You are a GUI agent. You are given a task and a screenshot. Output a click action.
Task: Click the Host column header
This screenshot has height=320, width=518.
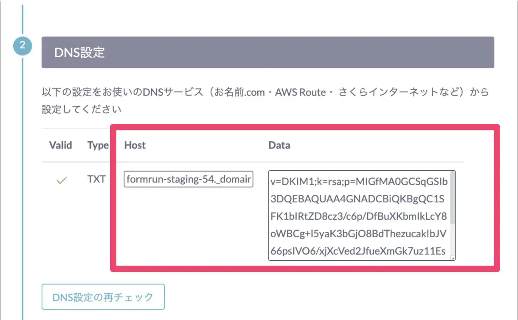point(135,145)
